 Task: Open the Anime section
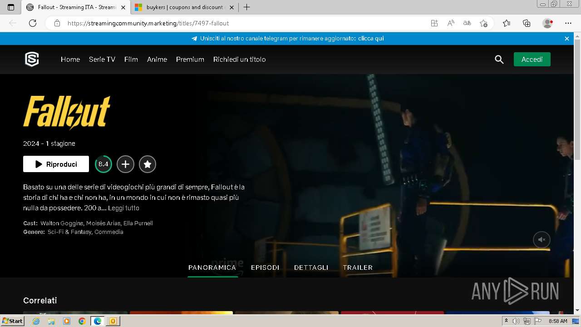[157, 59]
